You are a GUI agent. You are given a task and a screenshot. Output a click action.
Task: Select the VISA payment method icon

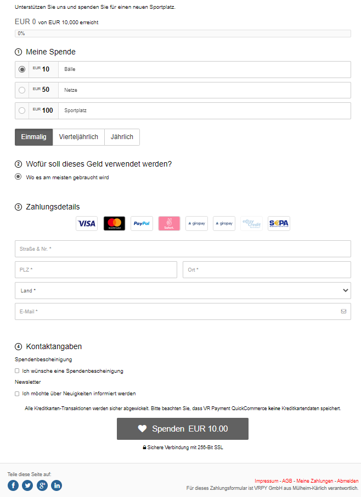(87, 224)
